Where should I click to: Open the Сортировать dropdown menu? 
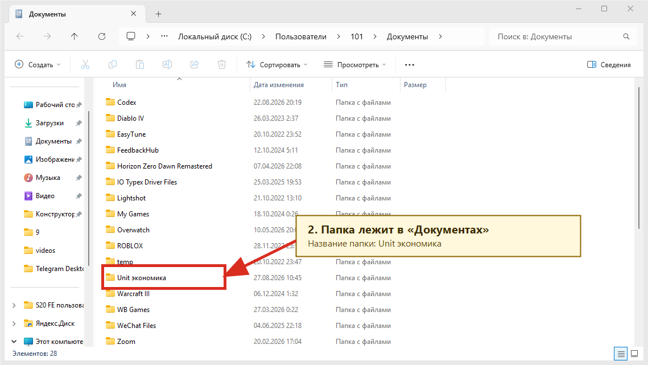click(x=277, y=64)
